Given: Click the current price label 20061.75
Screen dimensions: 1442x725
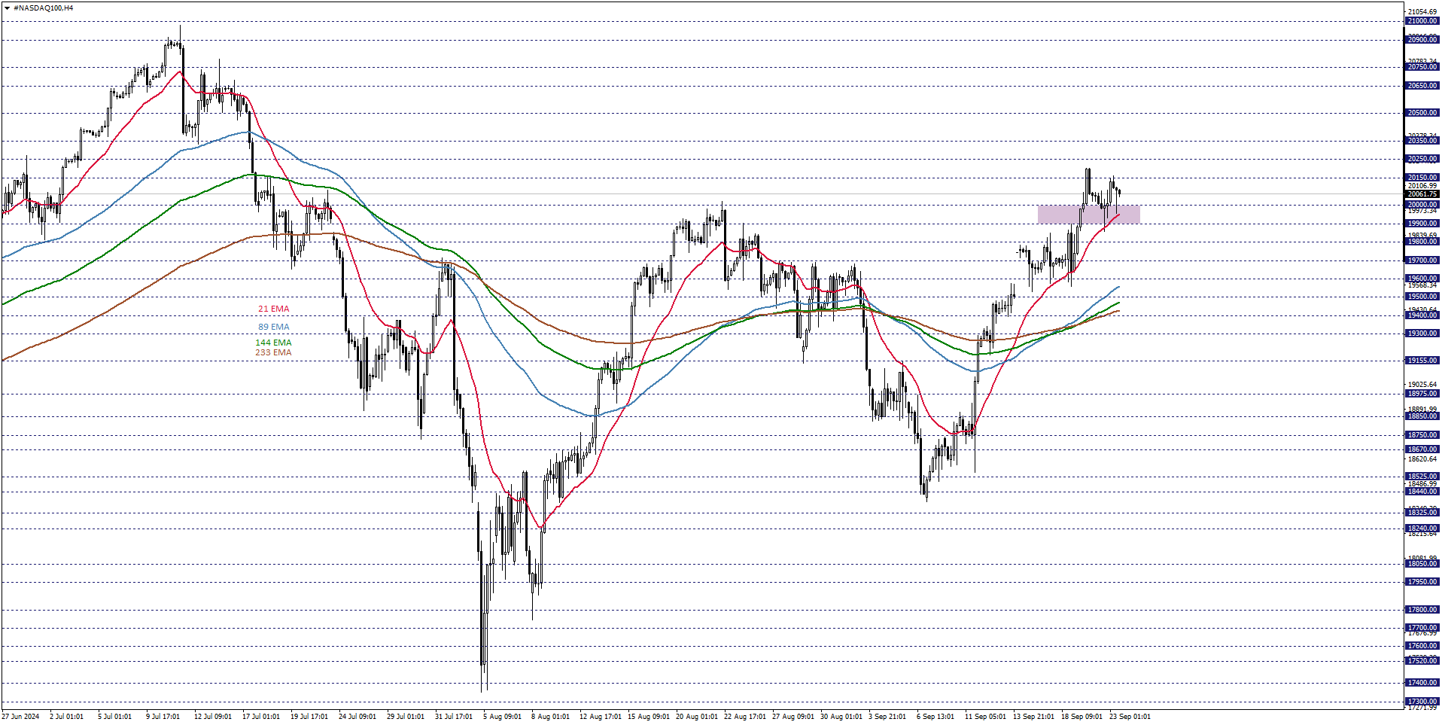Looking at the screenshot, I should pos(1422,194).
